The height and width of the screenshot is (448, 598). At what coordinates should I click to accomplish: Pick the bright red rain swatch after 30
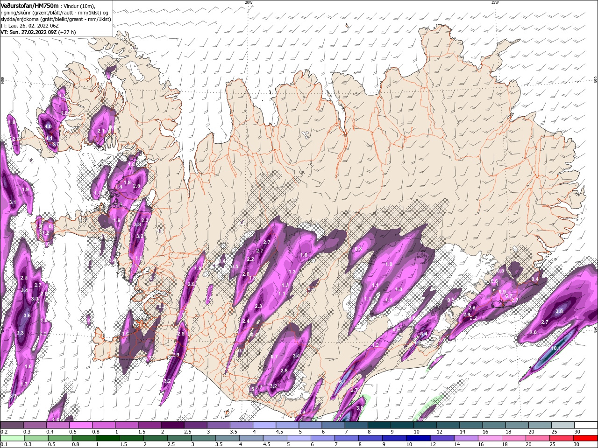586,438
